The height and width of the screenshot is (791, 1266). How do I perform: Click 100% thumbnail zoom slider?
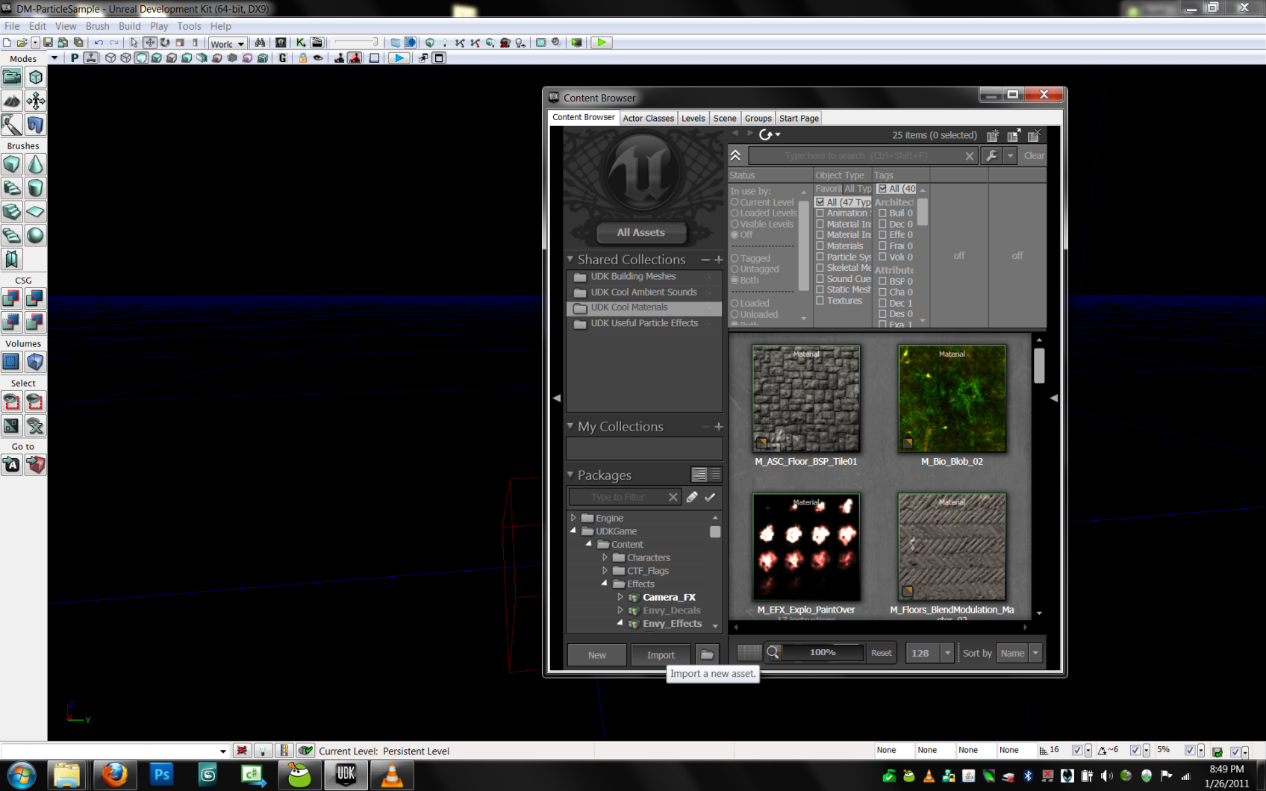pyautogui.click(x=823, y=652)
